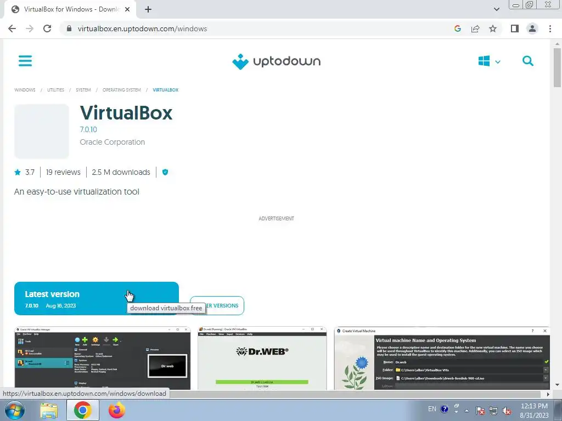Select the VirtualBox for Windows tab

[x=70, y=9]
